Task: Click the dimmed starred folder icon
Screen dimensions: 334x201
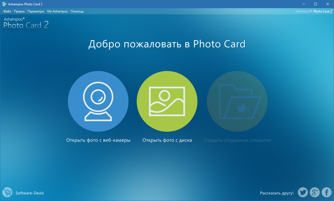Action: pos(237,101)
